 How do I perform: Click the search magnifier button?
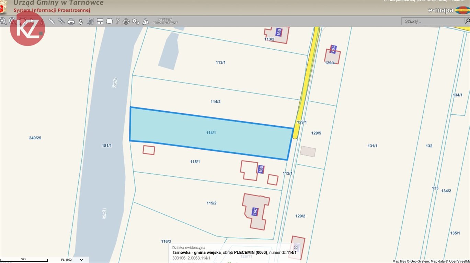[467, 21]
